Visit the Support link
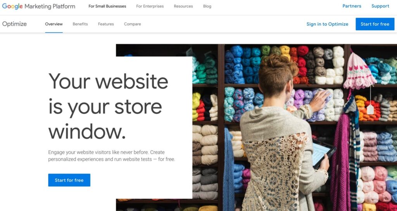Image resolution: width=397 pixels, height=211 pixels. coord(380,6)
